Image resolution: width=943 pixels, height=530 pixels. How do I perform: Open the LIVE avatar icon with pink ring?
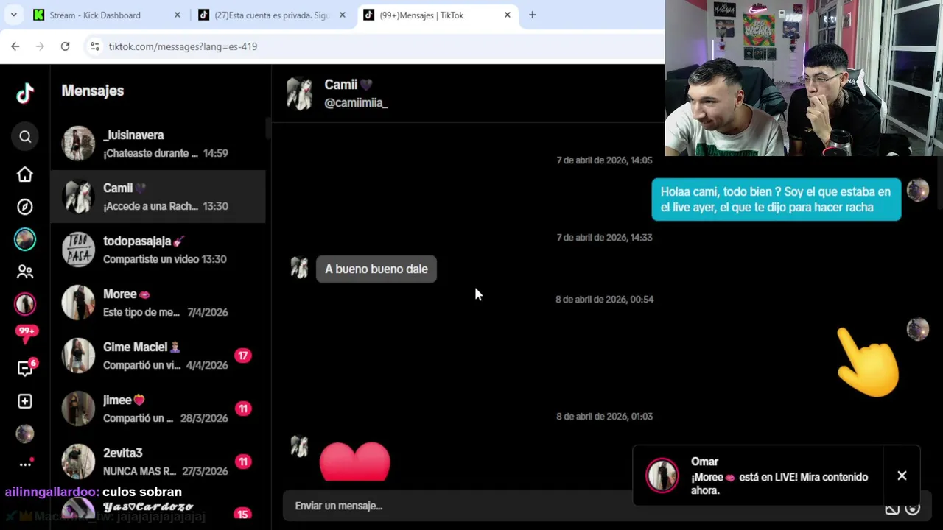(x=25, y=303)
